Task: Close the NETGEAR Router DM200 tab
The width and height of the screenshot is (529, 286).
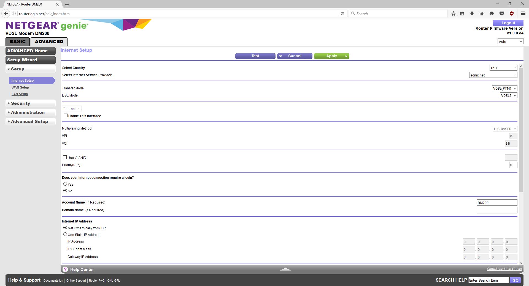Action: point(57,4)
